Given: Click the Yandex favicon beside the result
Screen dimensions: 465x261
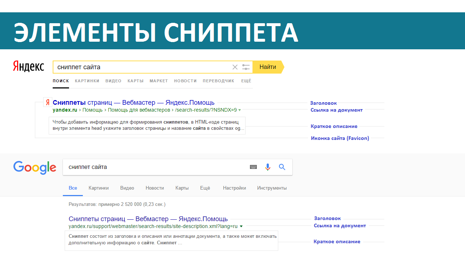Looking at the screenshot, I should tap(48, 103).
